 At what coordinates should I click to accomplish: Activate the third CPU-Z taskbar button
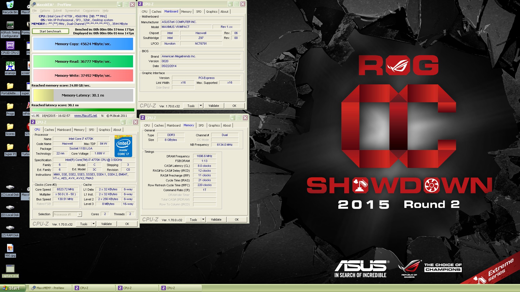(180, 288)
